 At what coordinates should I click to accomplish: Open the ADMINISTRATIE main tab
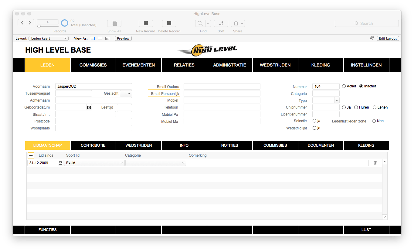230,65
